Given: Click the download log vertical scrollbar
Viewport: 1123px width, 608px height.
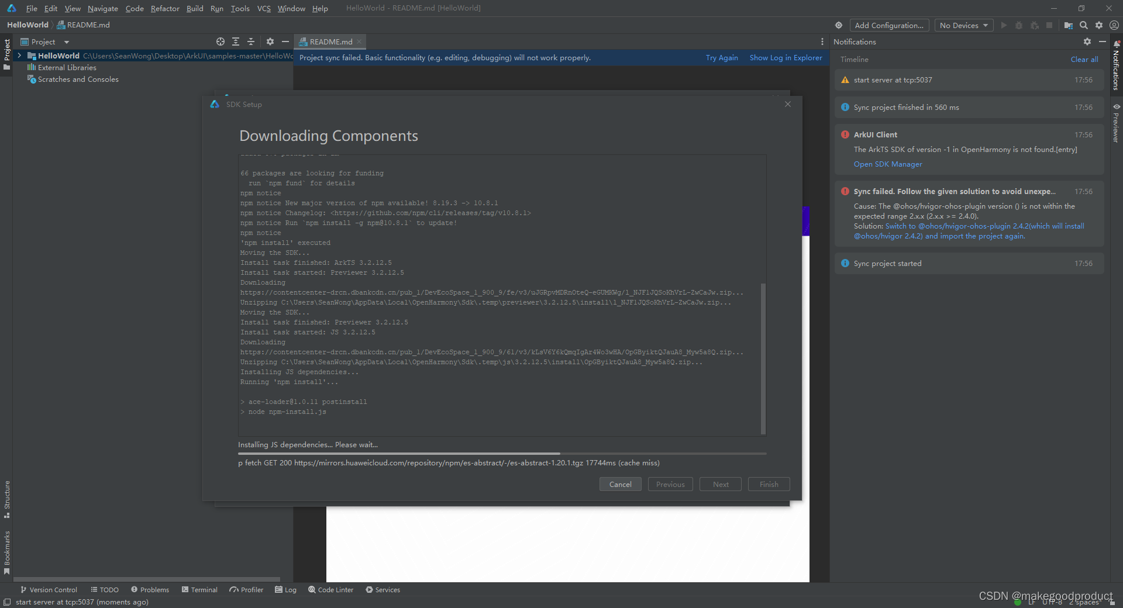Looking at the screenshot, I should 763,358.
